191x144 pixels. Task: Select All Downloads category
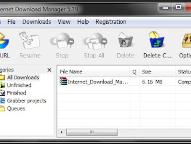tap(23, 78)
